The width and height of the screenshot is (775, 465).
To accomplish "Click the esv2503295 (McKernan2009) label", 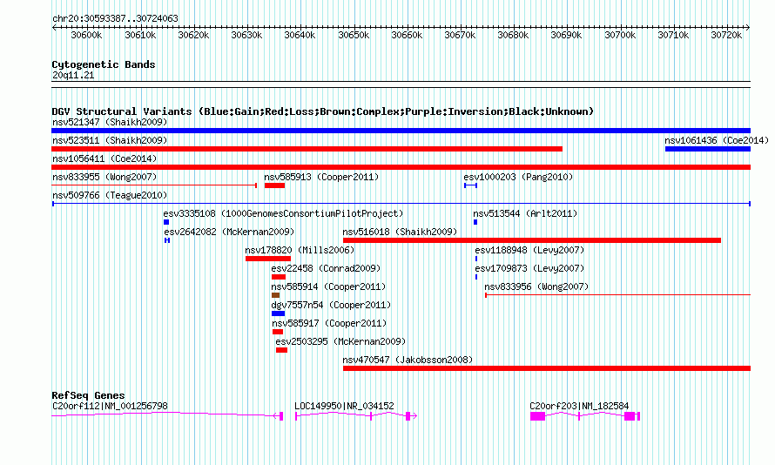I will click(340, 341).
